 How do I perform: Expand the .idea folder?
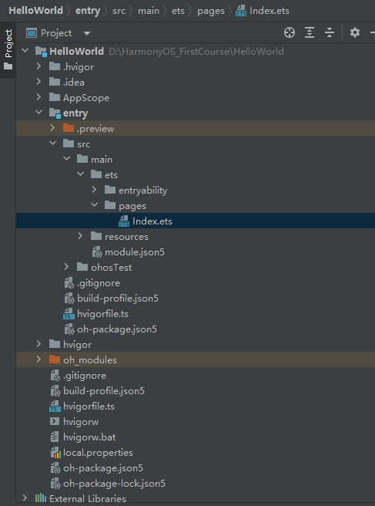39,82
